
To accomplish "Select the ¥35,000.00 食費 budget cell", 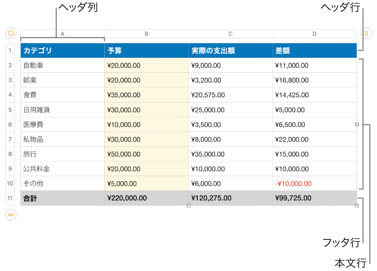I will click(146, 95).
